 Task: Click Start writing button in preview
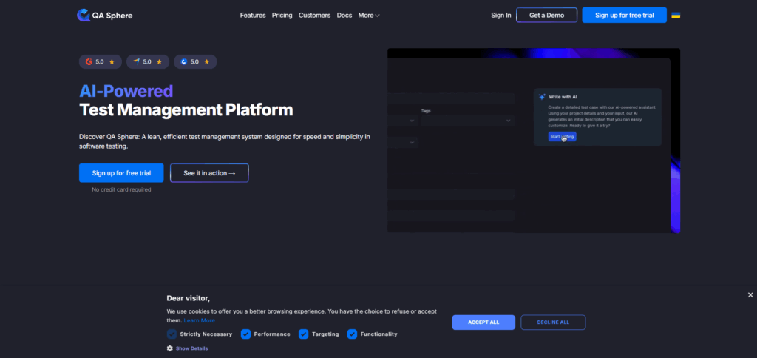pyautogui.click(x=562, y=137)
